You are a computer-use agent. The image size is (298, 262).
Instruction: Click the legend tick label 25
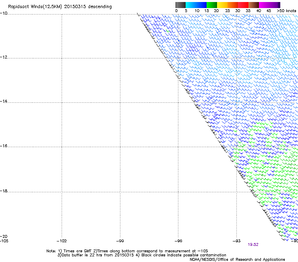point(228,11)
